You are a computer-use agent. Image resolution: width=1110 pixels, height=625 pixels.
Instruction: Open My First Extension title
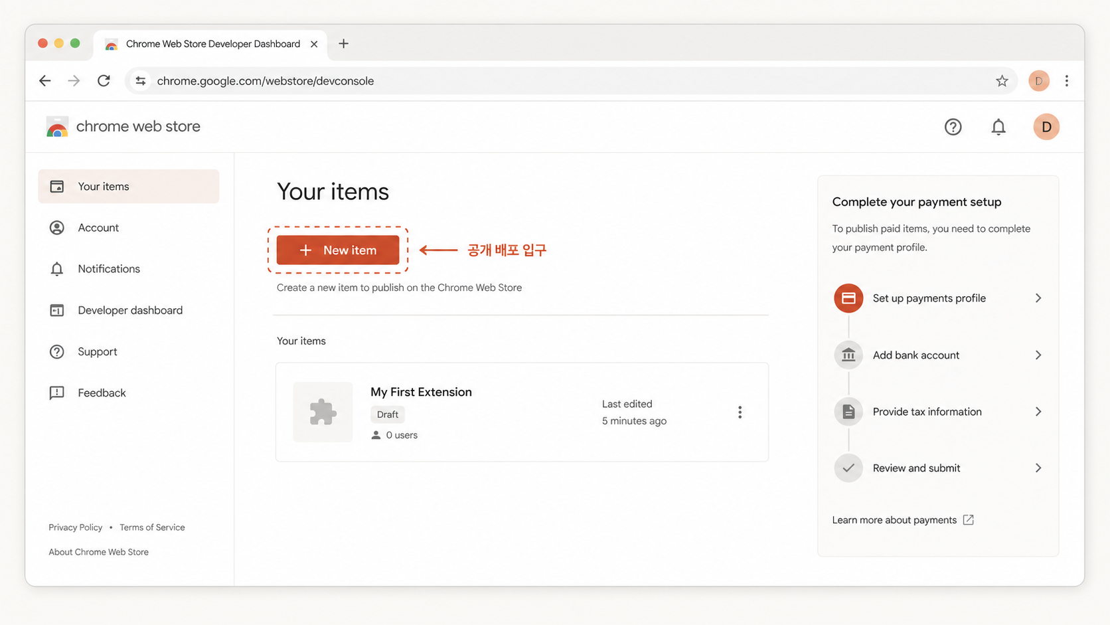(x=421, y=392)
